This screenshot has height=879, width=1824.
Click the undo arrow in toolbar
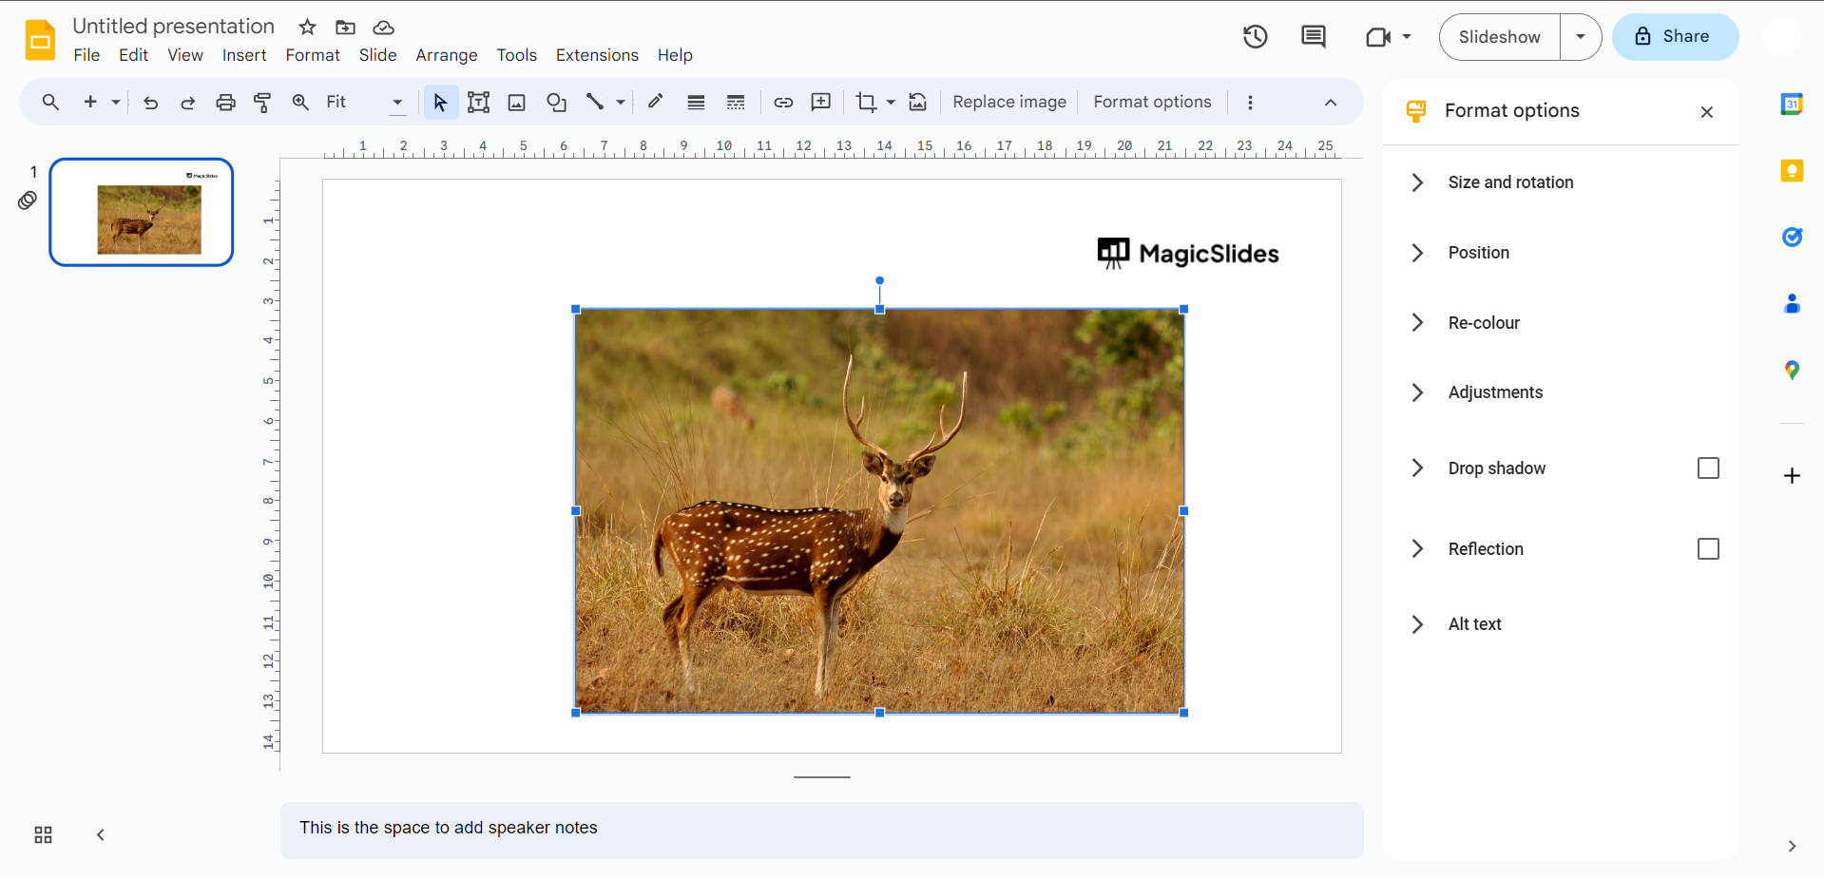click(150, 103)
